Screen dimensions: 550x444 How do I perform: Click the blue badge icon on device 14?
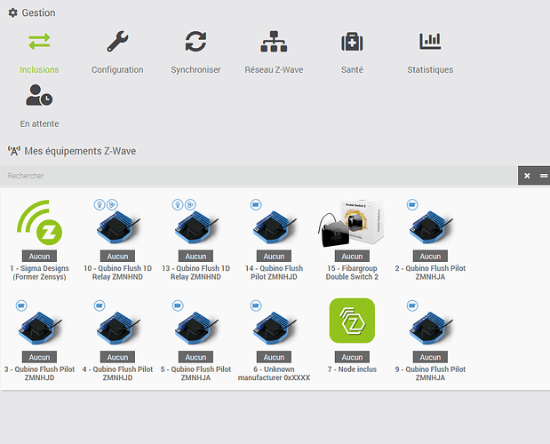coord(256,204)
